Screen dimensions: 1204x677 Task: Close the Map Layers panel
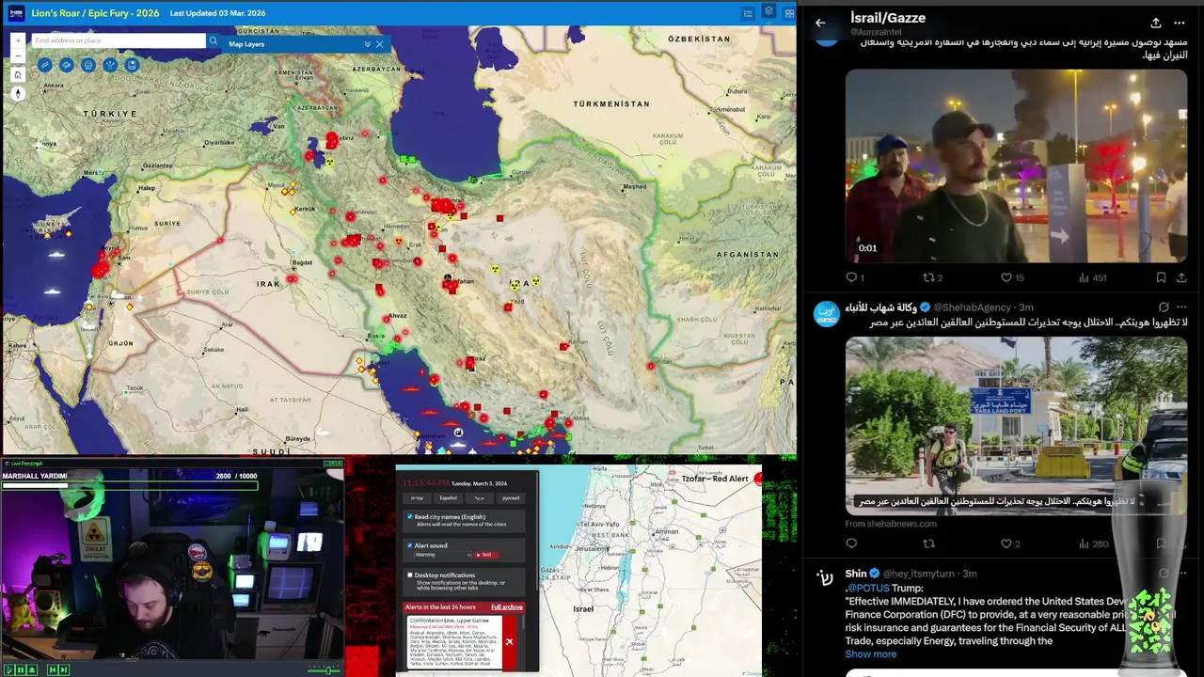(x=379, y=44)
